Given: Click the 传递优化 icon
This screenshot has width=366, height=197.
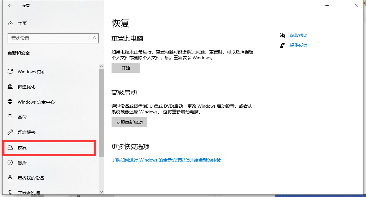Looking at the screenshot, I should tap(10, 86).
